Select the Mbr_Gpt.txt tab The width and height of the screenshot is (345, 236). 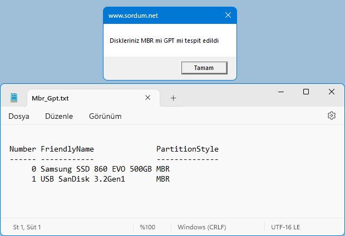point(93,98)
